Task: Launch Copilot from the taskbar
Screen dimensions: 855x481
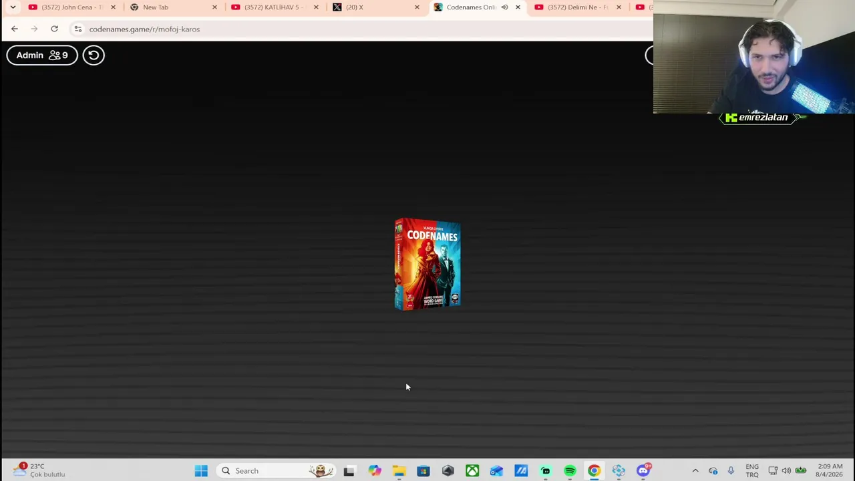Action: click(x=374, y=471)
